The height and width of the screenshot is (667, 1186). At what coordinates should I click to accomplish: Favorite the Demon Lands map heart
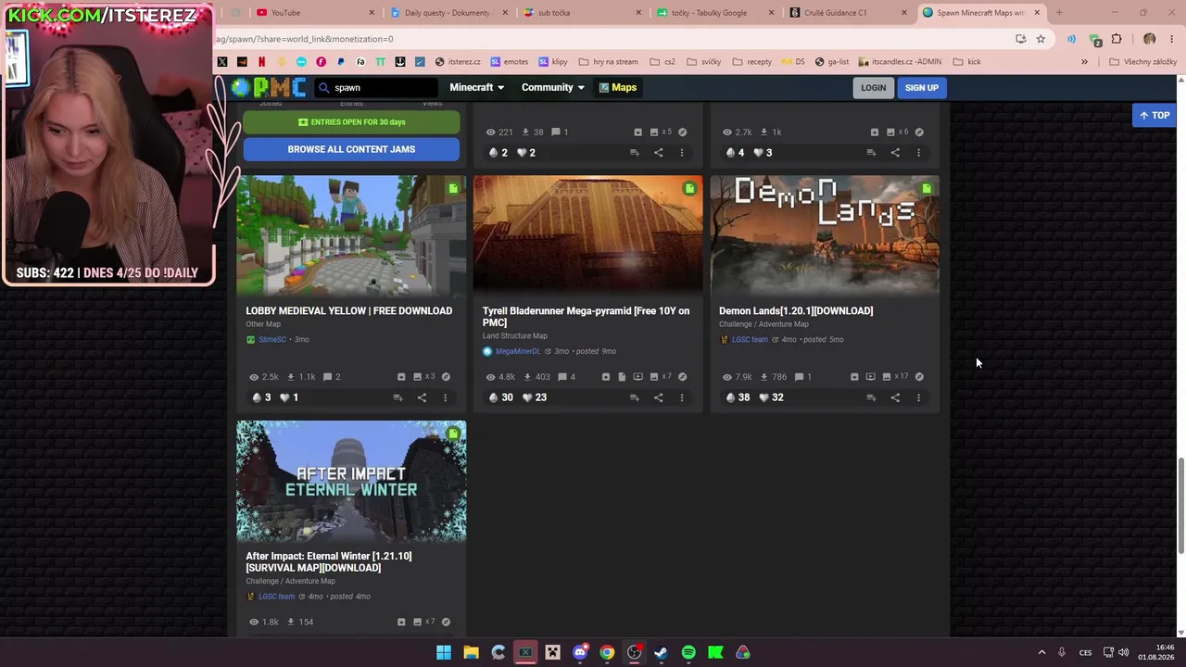(x=763, y=397)
